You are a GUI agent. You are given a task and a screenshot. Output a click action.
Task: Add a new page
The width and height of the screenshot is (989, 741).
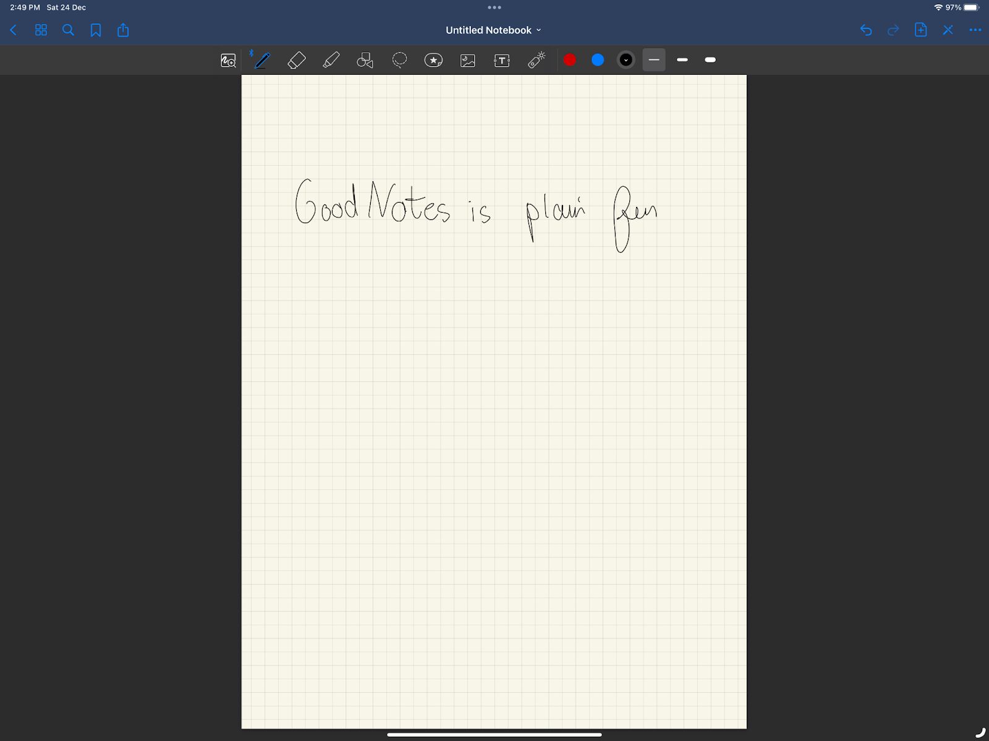(x=920, y=30)
